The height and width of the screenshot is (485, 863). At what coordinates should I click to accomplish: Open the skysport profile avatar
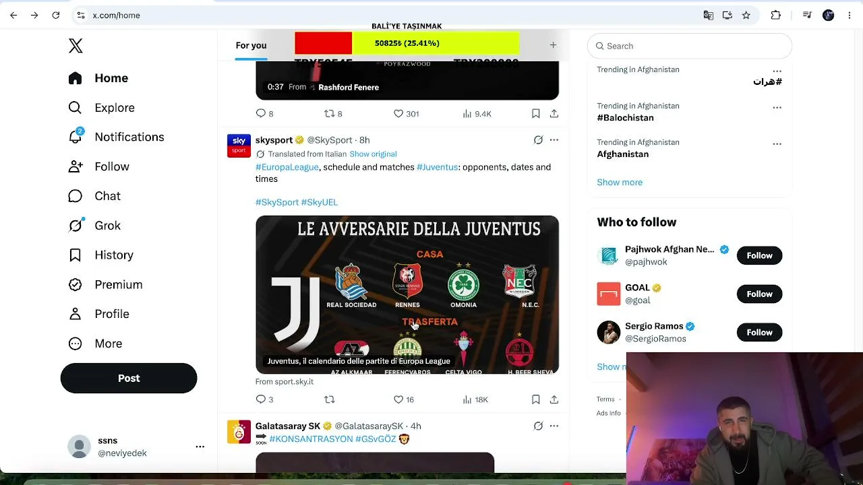click(x=239, y=145)
